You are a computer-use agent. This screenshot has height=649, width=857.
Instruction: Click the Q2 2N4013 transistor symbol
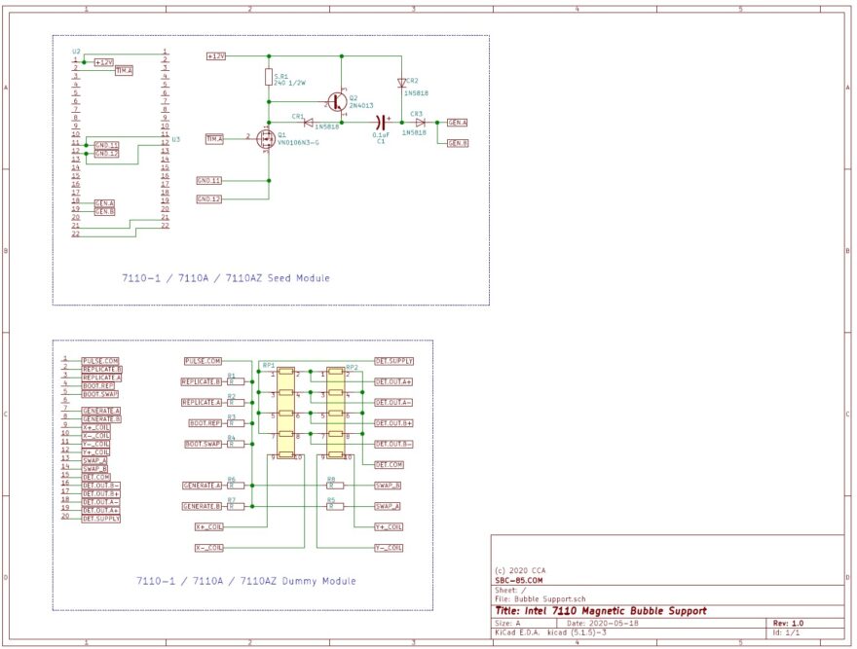(337, 101)
